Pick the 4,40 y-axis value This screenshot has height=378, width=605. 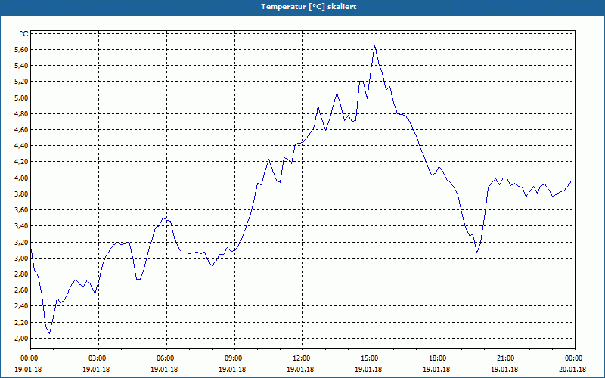point(22,146)
